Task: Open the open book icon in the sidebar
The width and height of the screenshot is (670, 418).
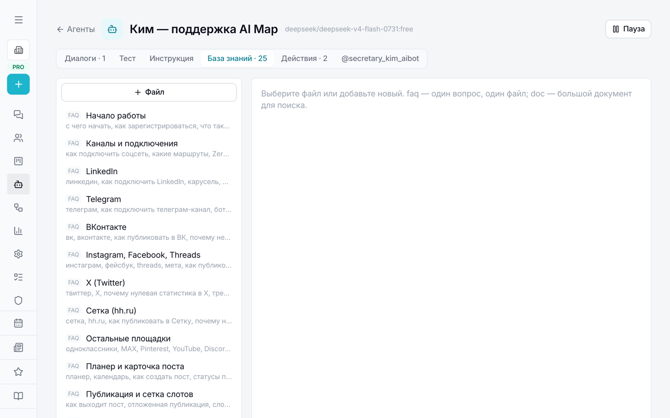Action: click(x=18, y=396)
